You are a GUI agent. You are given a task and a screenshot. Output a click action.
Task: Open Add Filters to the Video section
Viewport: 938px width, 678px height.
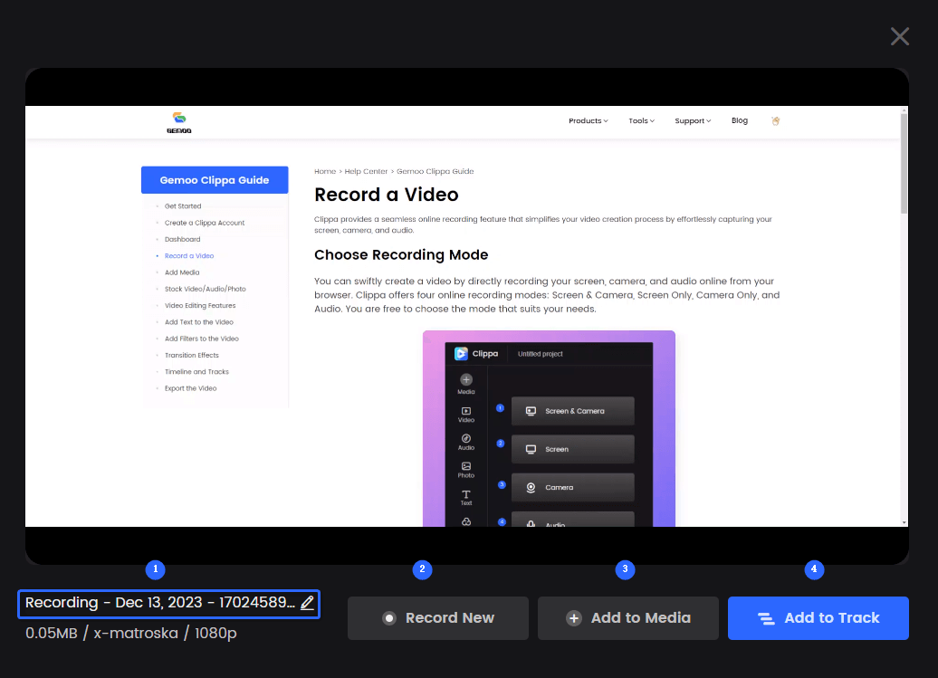point(202,339)
